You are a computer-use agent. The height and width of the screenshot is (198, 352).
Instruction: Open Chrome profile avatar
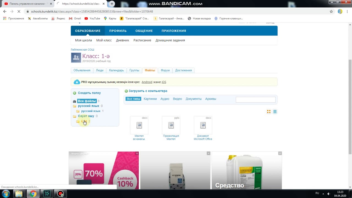click(x=340, y=12)
